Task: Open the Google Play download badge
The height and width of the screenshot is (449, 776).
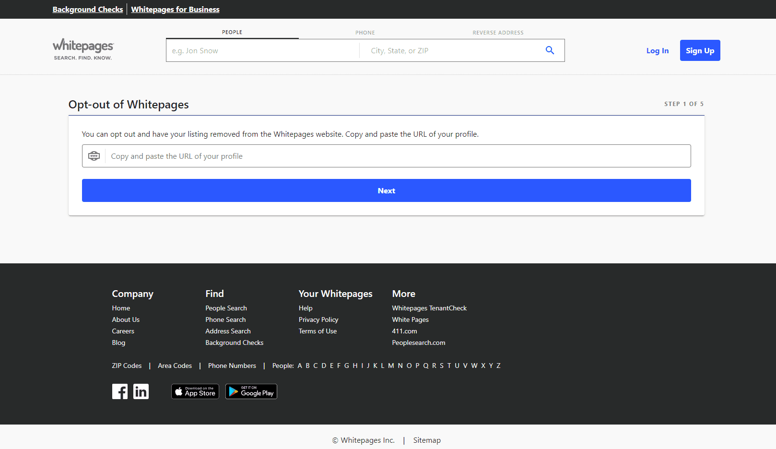Action: point(251,391)
